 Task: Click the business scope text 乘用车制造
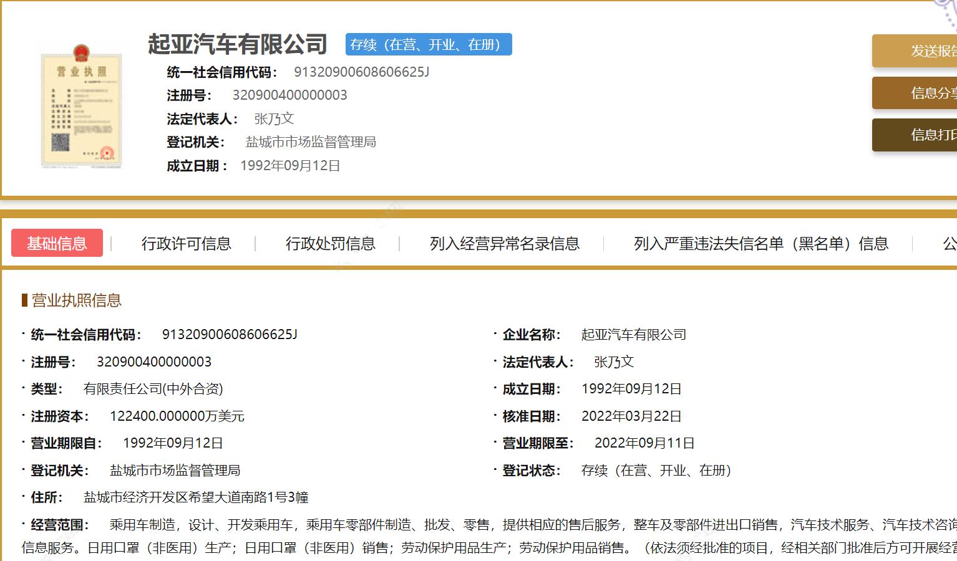[142, 525]
